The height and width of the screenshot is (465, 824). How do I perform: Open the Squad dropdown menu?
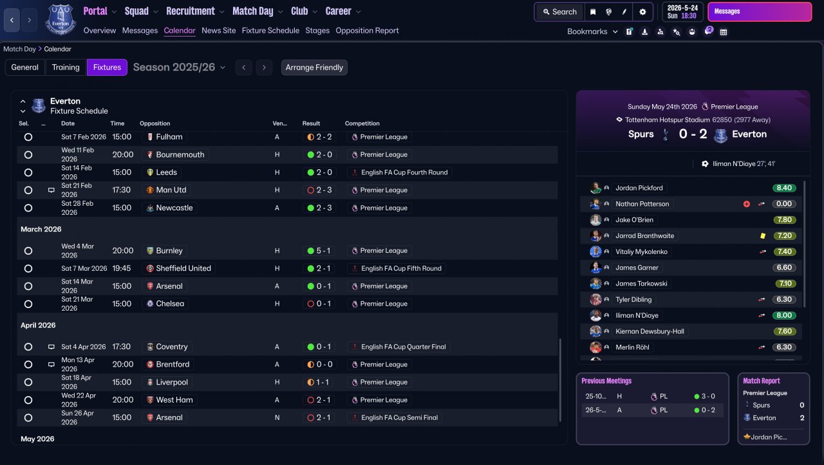142,12
